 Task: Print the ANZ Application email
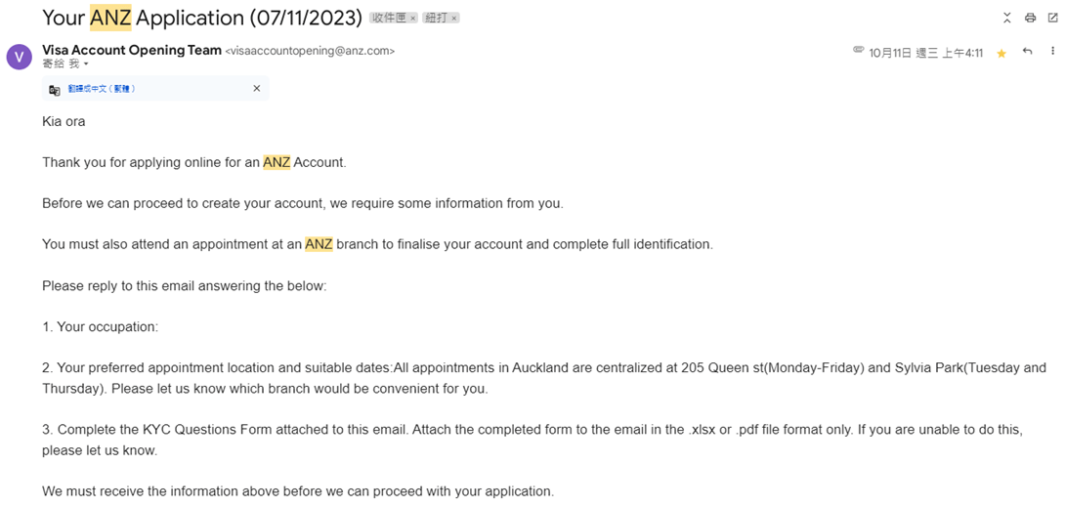click(x=1031, y=18)
